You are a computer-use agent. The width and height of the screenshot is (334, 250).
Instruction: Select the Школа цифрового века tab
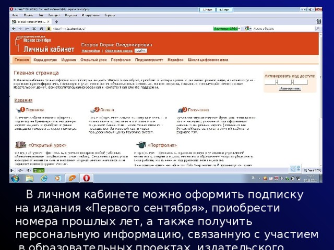coord(208,60)
